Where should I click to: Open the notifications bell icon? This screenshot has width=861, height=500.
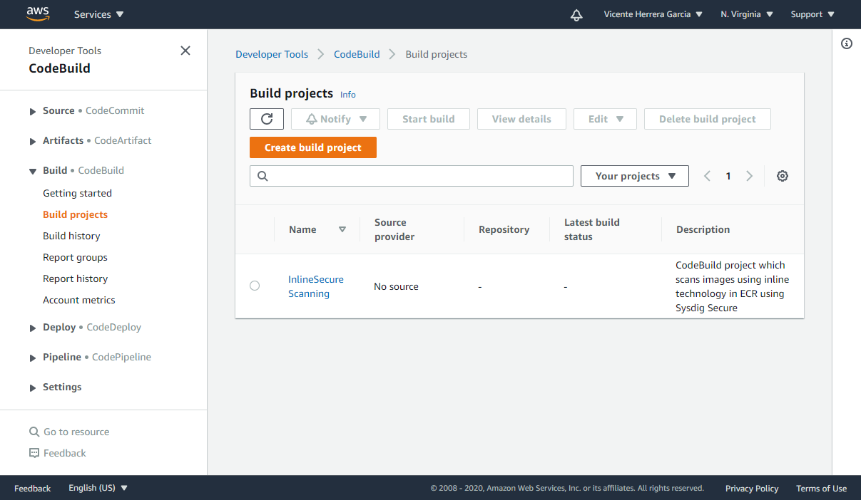pos(576,15)
